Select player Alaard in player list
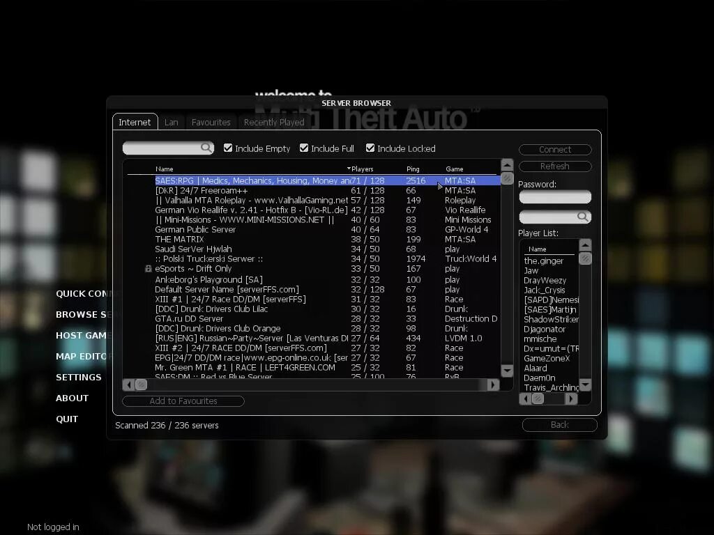The image size is (714, 535). (535, 369)
